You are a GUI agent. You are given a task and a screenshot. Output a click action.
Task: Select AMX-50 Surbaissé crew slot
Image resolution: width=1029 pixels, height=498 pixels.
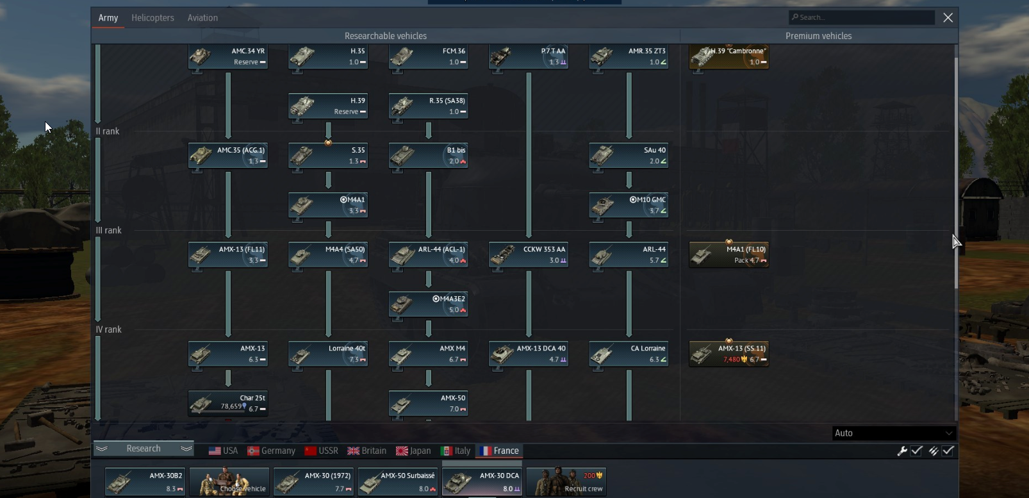(398, 482)
